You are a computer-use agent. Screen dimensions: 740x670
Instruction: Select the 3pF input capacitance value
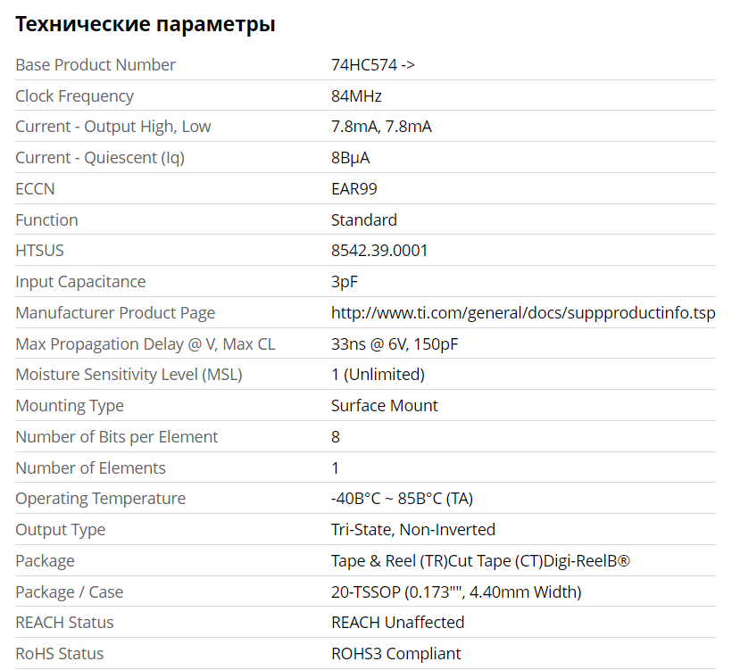[x=345, y=282]
